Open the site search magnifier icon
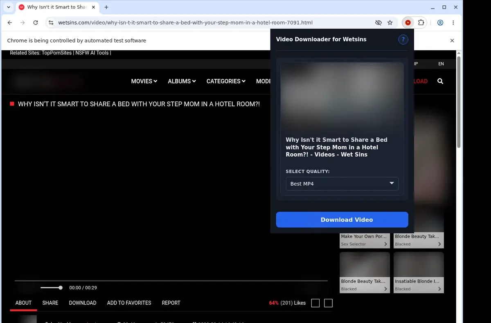 [440, 81]
